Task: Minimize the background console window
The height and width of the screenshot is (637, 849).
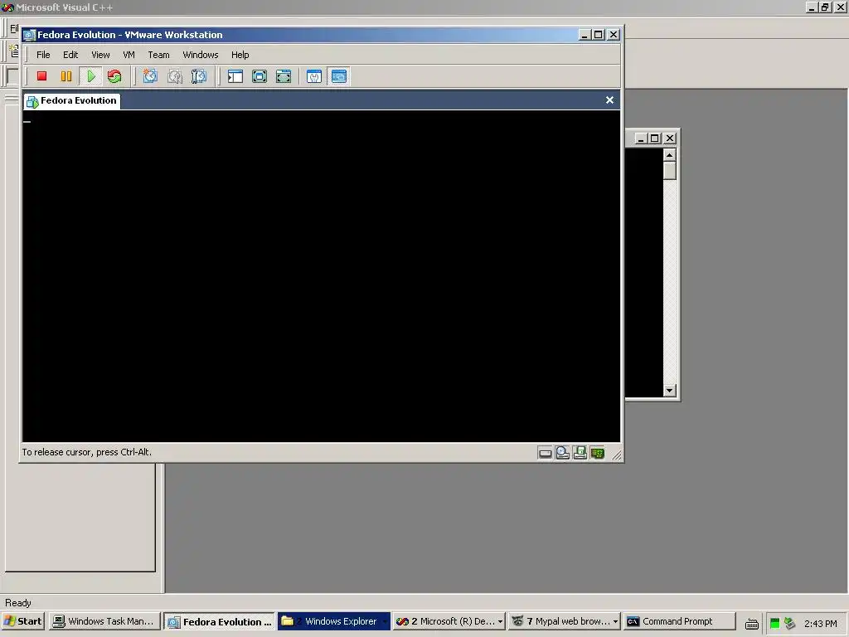Action: (641, 139)
